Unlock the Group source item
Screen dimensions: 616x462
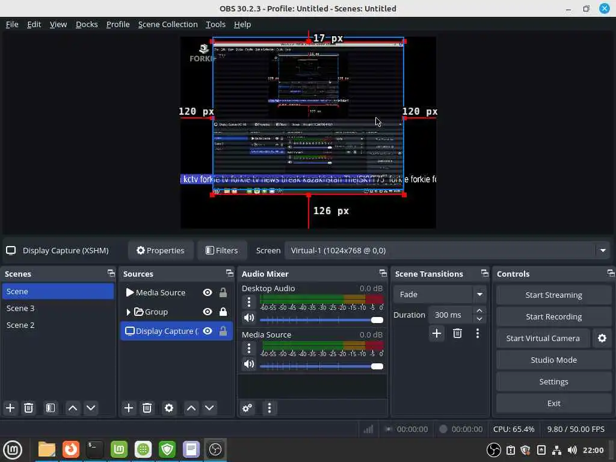coord(223,312)
